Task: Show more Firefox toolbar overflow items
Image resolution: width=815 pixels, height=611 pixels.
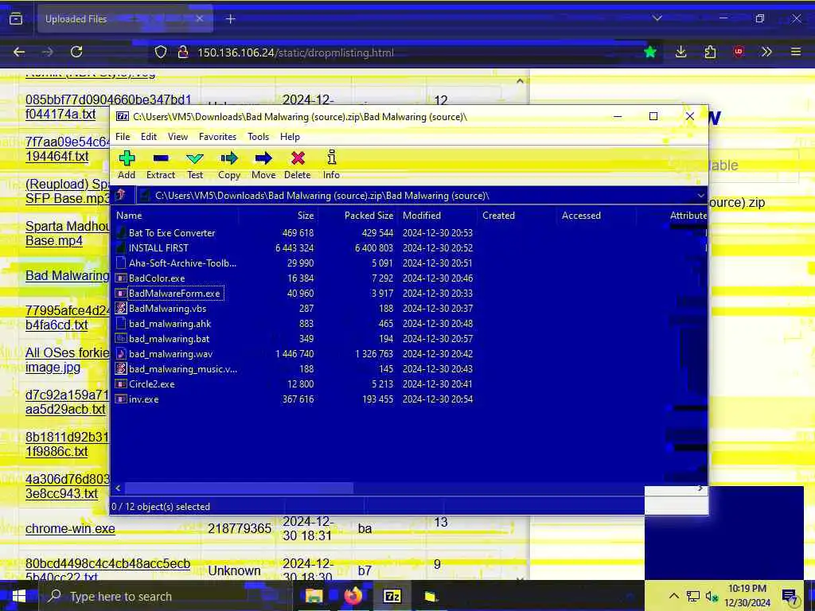Action: point(766,52)
